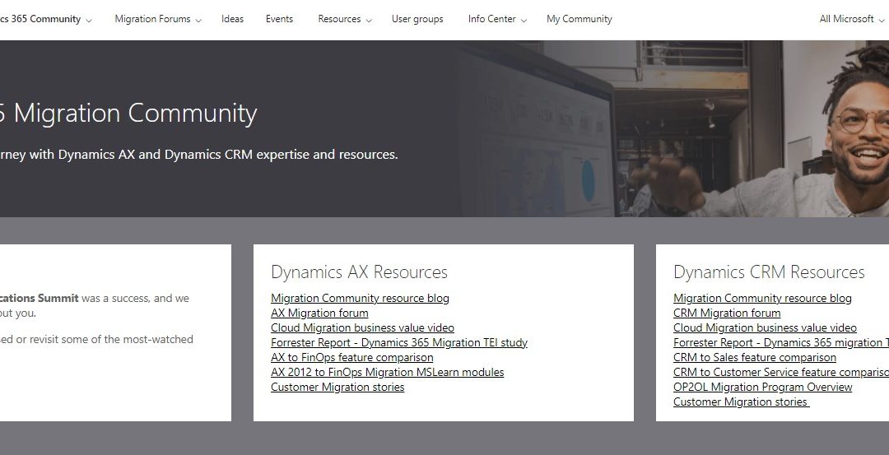
Task: Open Forrester Report link under CRM Resources
Action: (x=781, y=342)
